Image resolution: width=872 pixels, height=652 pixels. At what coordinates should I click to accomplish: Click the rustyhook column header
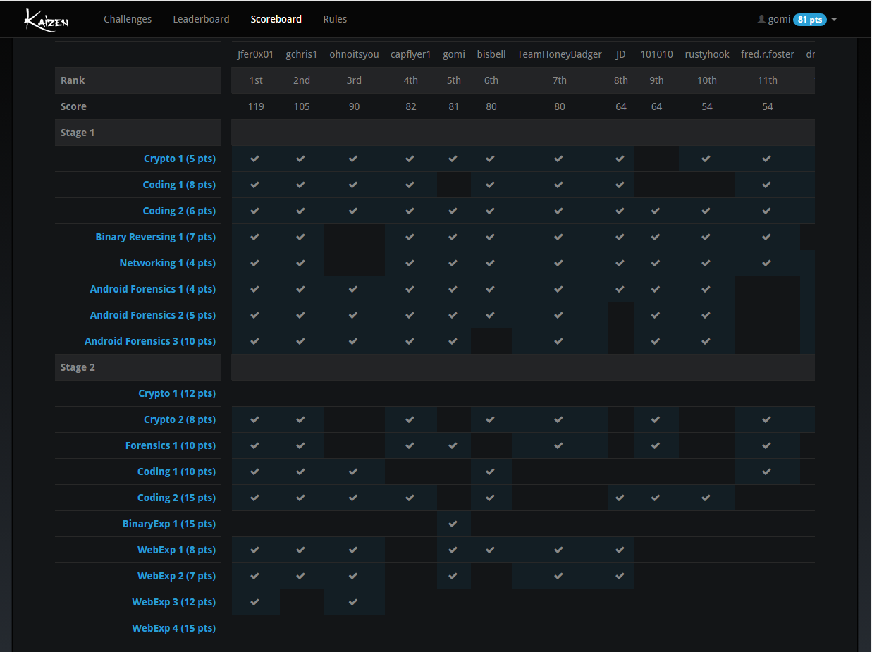(707, 54)
